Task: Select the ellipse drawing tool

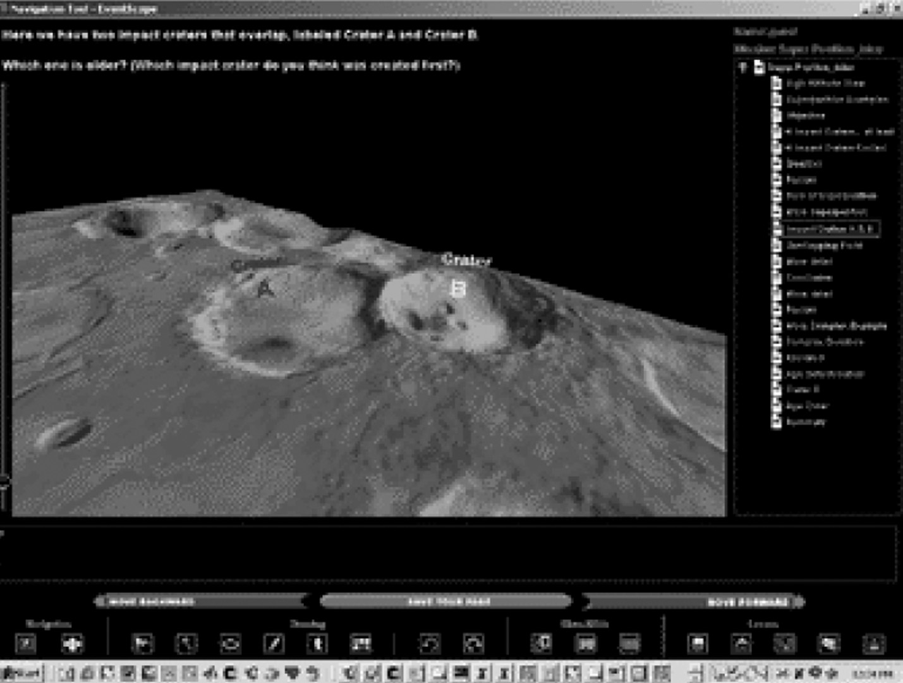Action: [230, 644]
